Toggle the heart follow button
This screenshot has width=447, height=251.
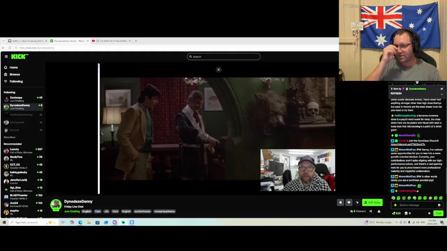tap(349, 202)
